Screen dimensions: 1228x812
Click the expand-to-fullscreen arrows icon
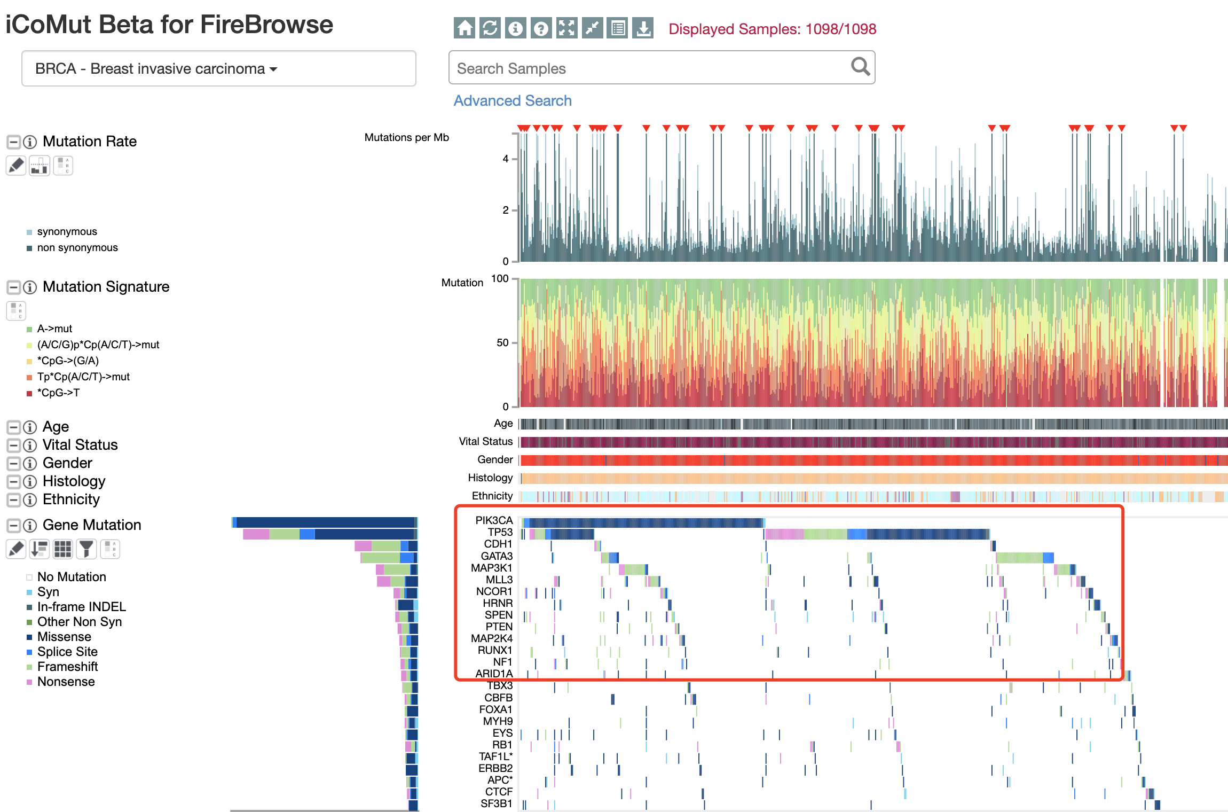click(x=566, y=28)
